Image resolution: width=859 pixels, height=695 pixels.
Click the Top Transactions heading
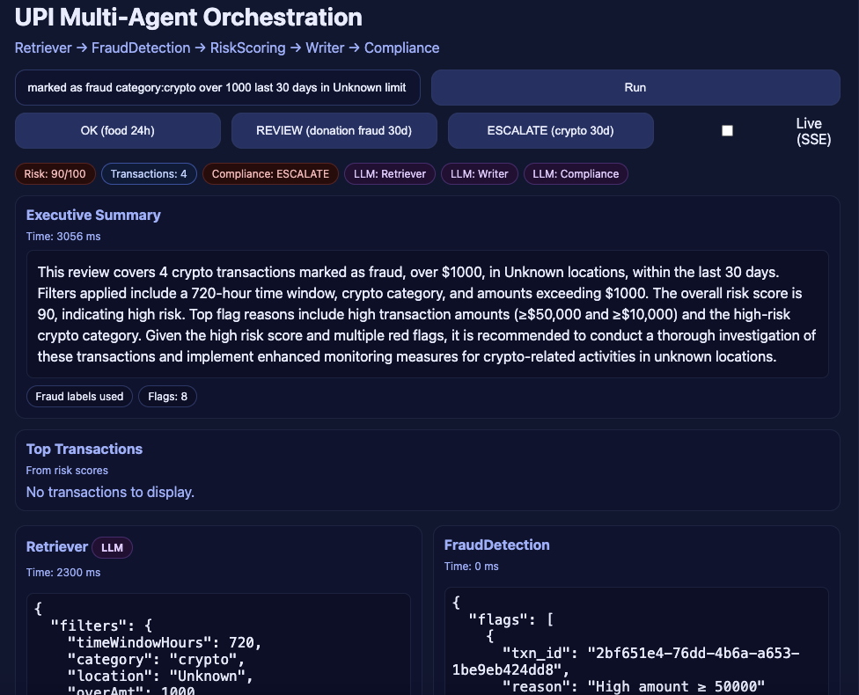(x=84, y=449)
